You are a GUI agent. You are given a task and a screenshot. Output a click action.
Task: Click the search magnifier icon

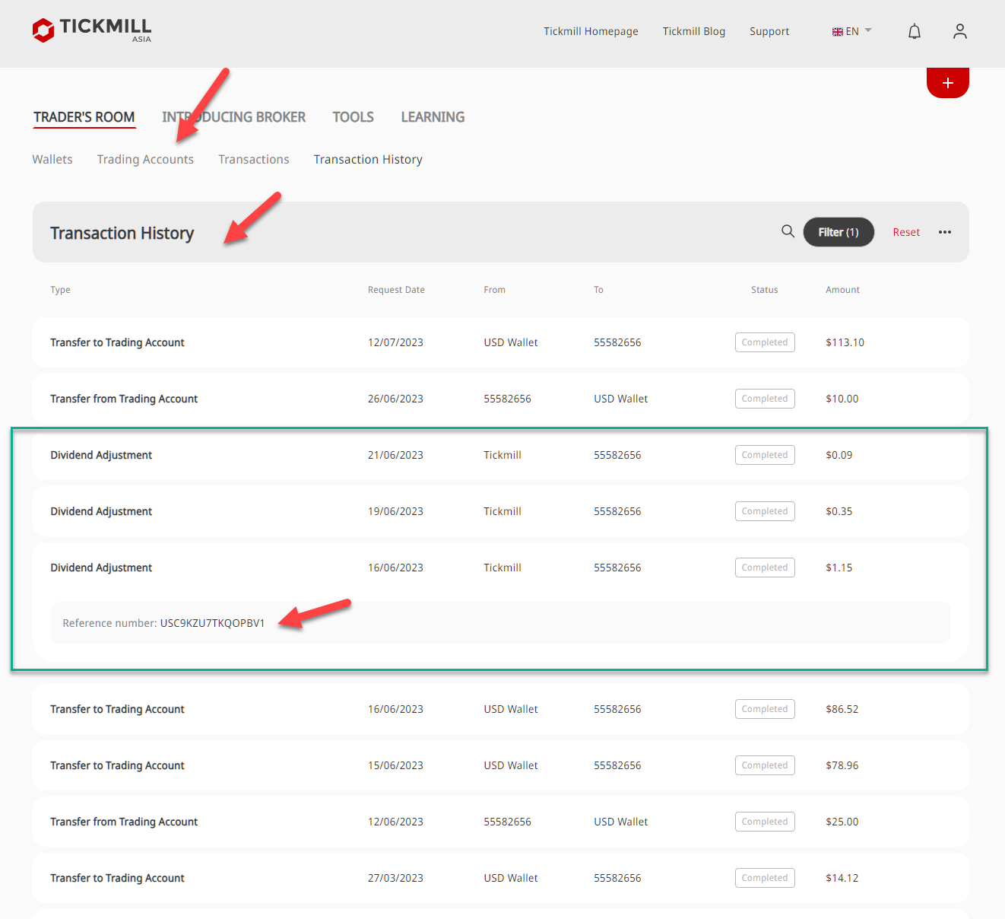pyautogui.click(x=788, y=231)
